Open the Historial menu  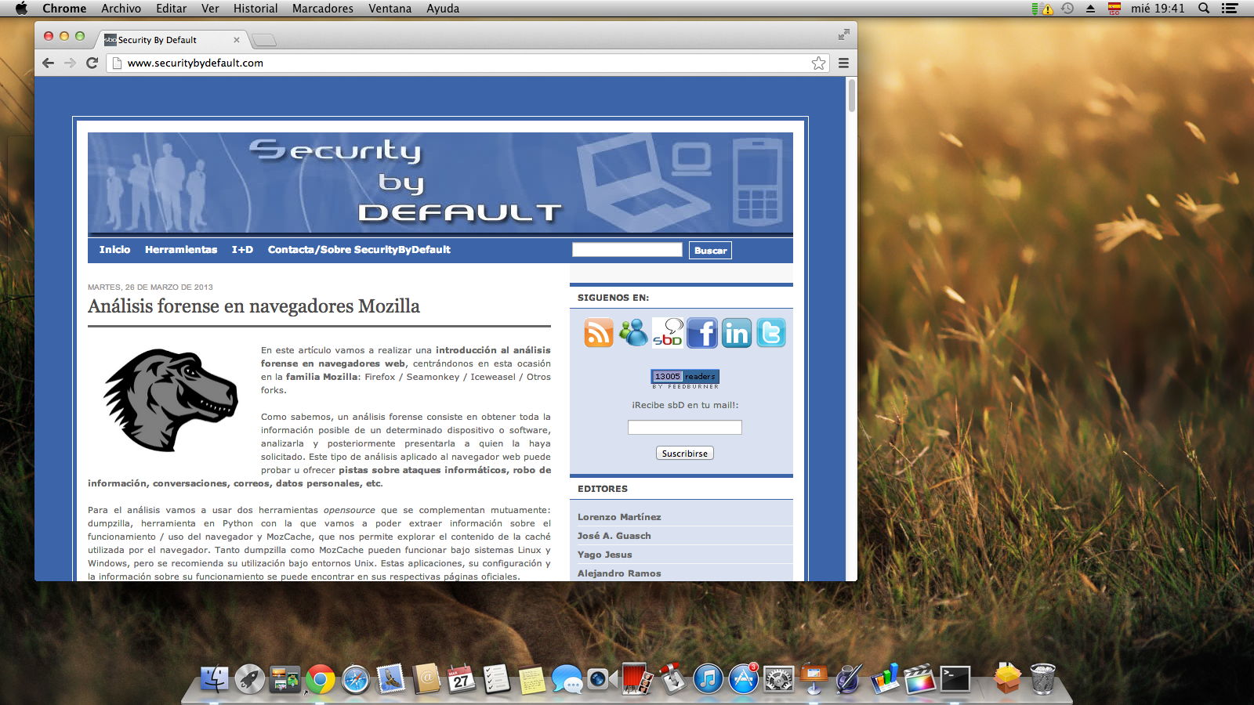(x=256, y=9)
